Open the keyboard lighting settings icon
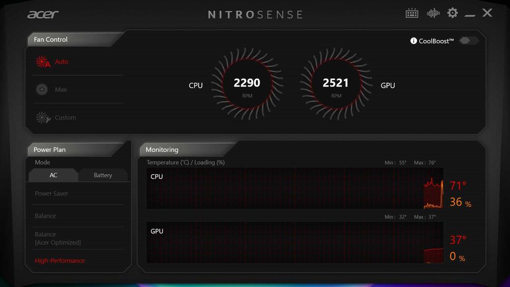The image size is (510, 287). tap(412, 13)
